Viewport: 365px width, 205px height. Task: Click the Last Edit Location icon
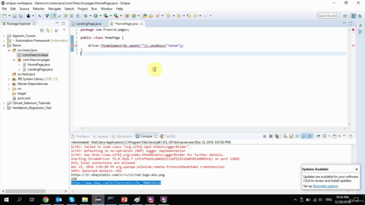[x=189, y=16]
